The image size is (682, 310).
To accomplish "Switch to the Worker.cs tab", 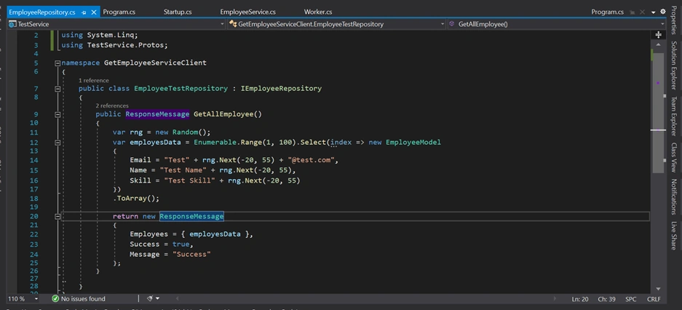I will (318, 12).
